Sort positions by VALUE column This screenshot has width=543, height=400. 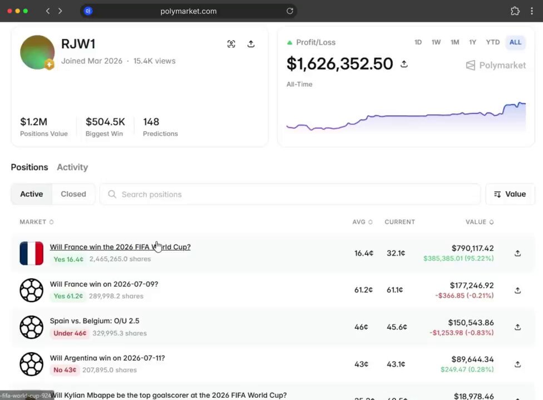(x=480, y=222)
